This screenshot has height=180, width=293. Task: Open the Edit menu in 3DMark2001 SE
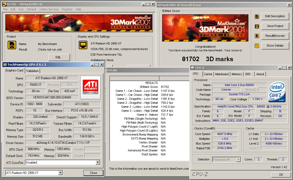coord(13,9)
